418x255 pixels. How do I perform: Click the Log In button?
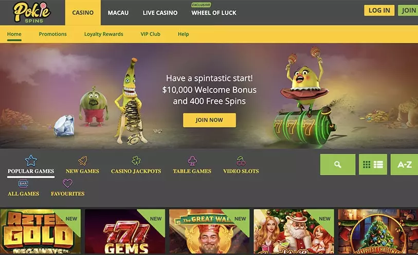click(x=379, y=10)
